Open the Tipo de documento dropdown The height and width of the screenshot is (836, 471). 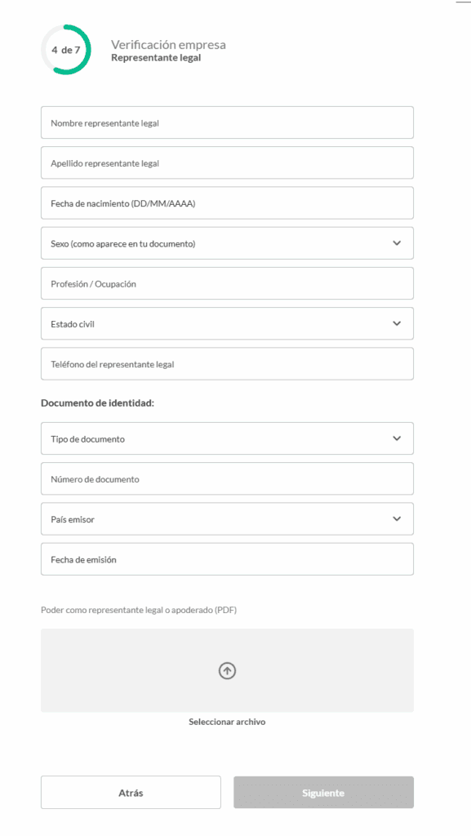[x=227, y=438]
